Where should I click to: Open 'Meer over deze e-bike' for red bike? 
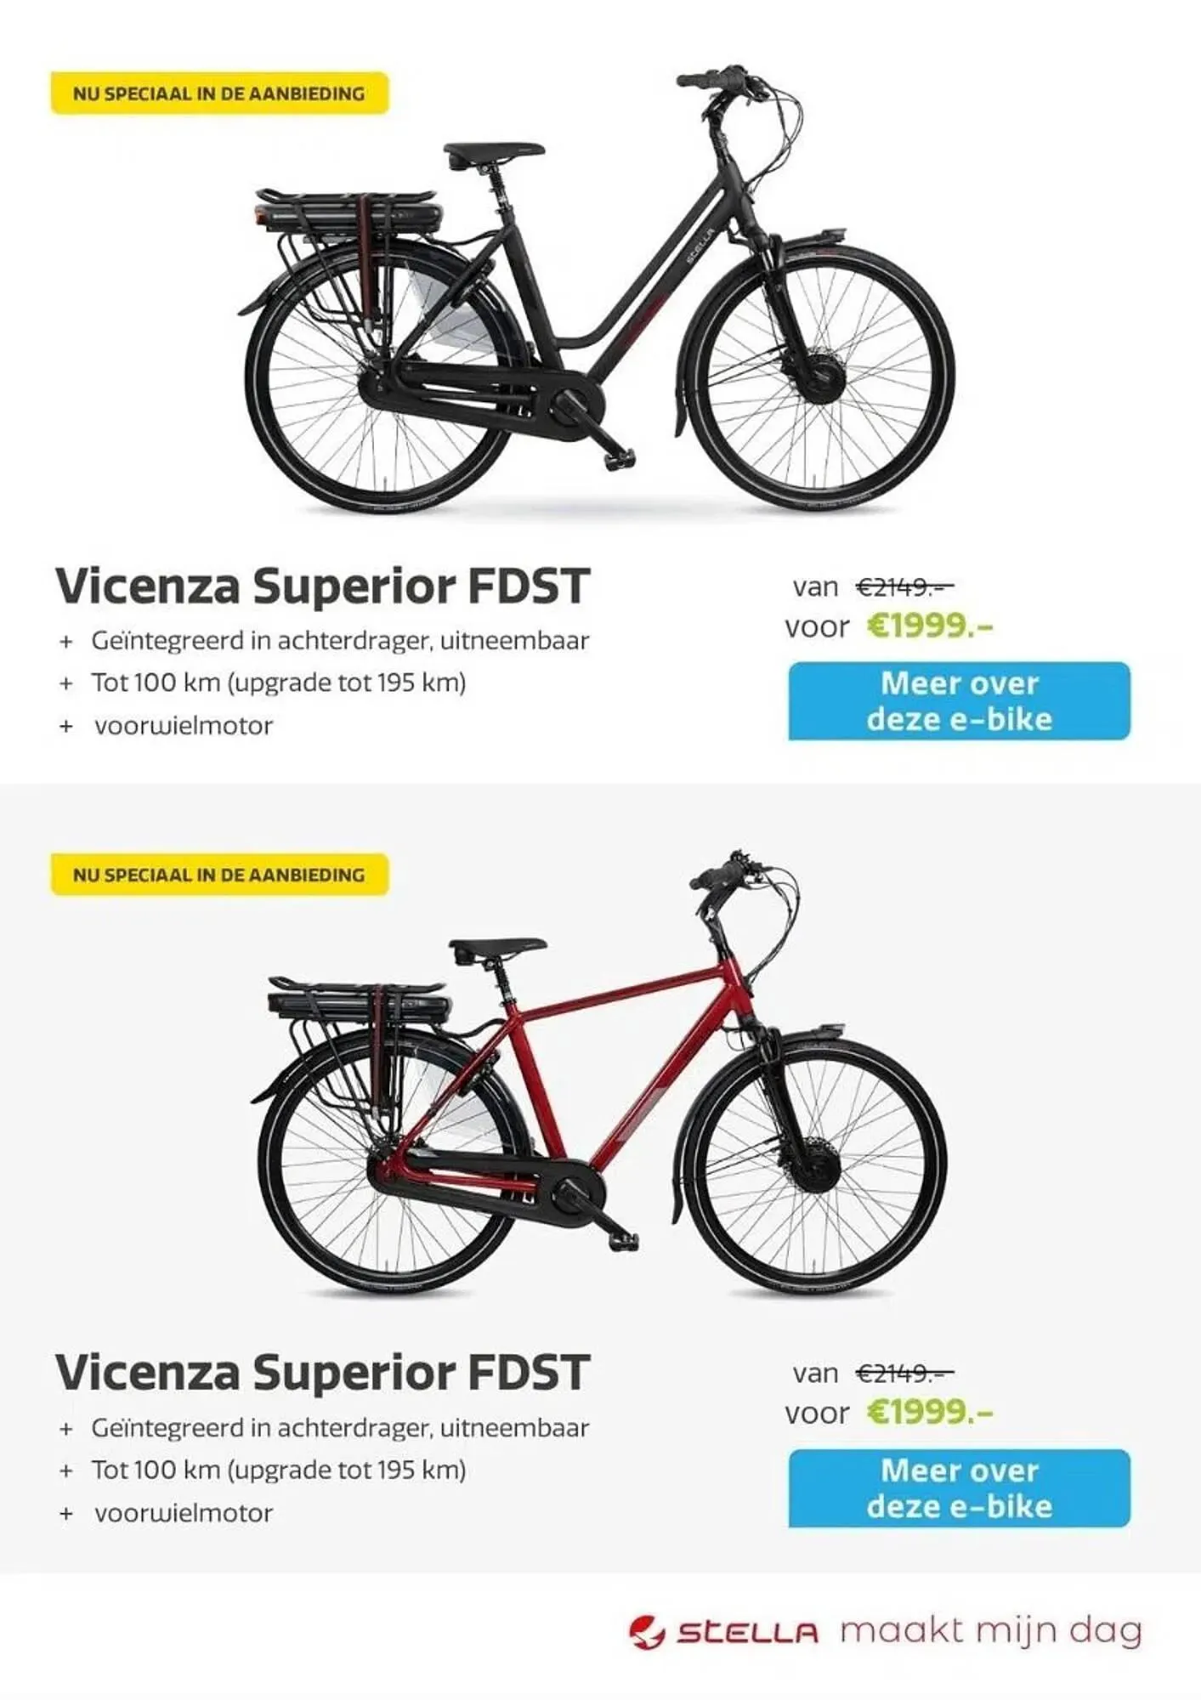[959, 1488]
